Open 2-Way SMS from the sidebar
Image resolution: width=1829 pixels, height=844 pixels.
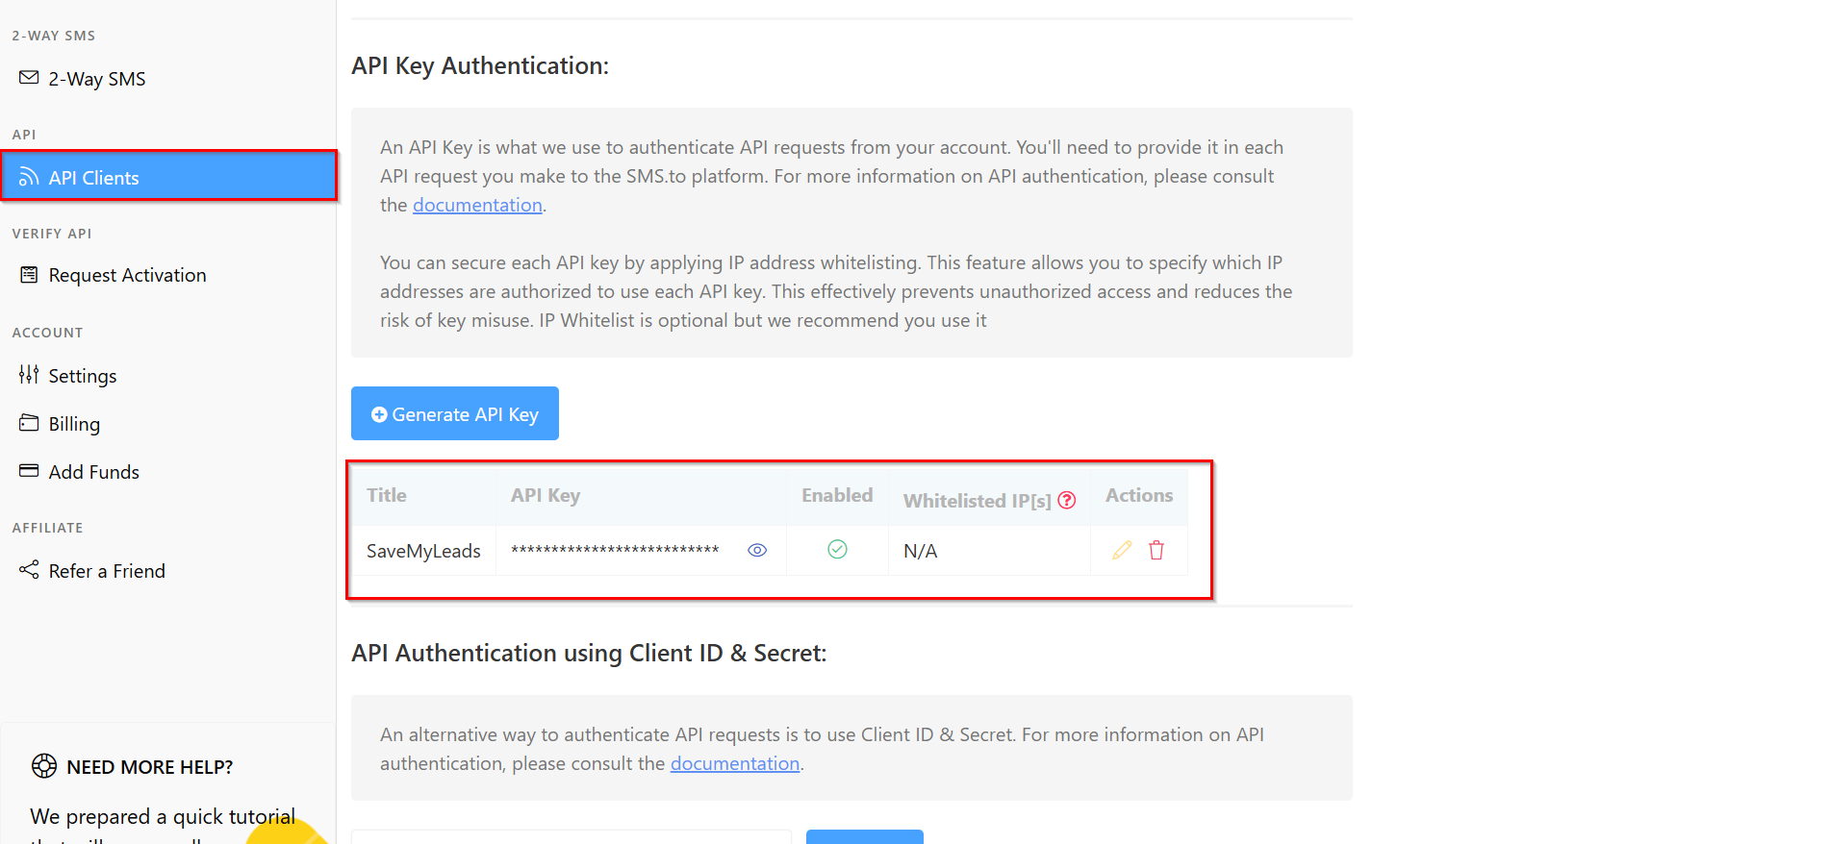pos(96,79)
